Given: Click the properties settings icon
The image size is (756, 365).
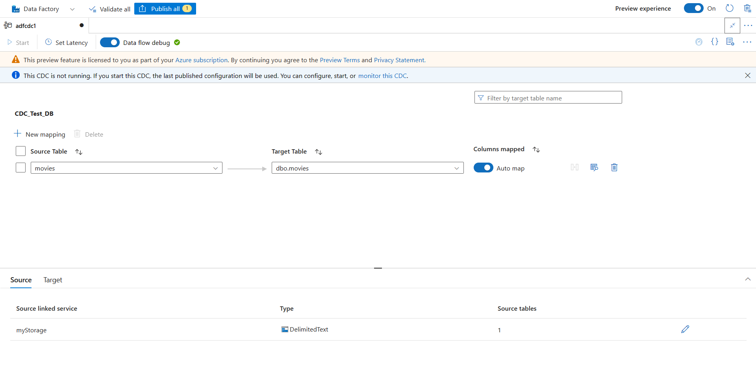Looking at the screenshot, I should [x=730, y=42].
